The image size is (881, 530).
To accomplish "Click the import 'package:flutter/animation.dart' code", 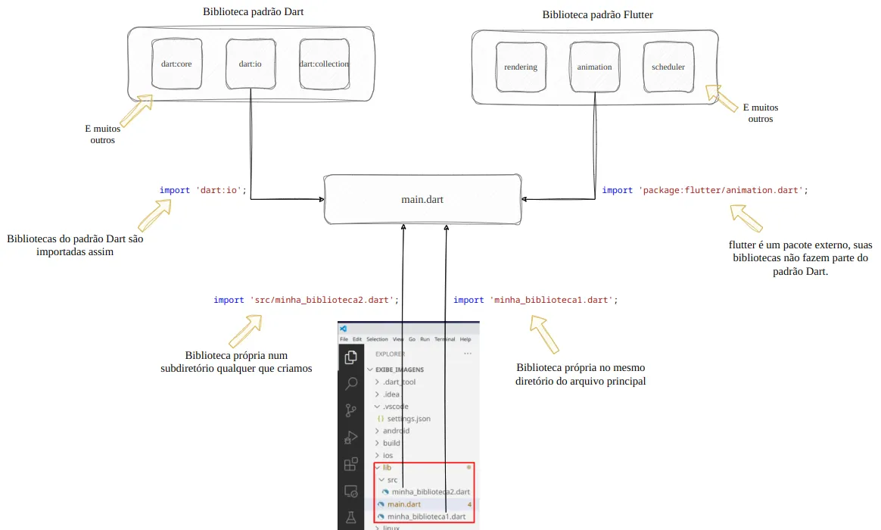I will click(x=705, y=191).
